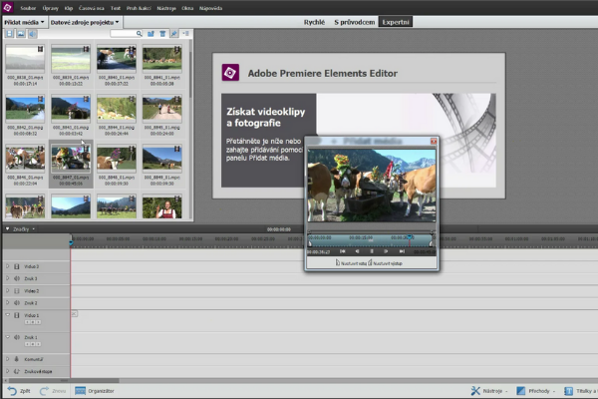Click the Zpět undo button
Screen dimensions: 598x399
19,391
